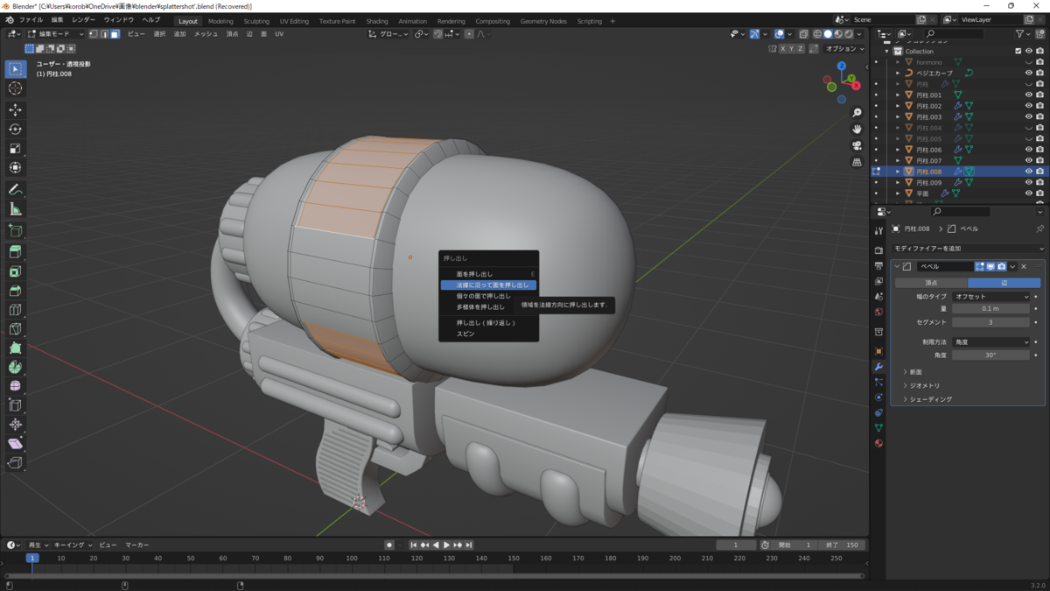Image resolution: width=1050 pixels, height=591 pixels.
Task: Pin the properties editor context
Action: point(1039,229)
